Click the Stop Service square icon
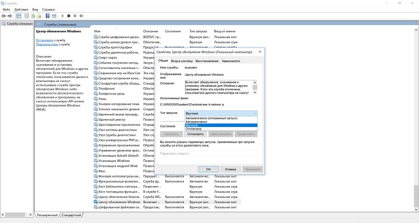Image resolution: width=419 pixels, height=223 pixels. point(69,16)
